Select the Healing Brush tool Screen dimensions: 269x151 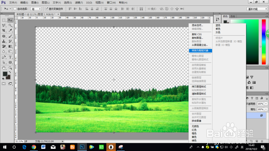(4, 36)
